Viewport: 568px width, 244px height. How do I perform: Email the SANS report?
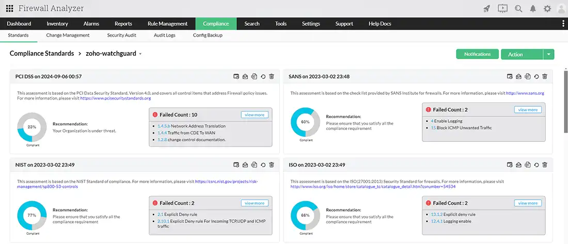click(x=518, y=76)
